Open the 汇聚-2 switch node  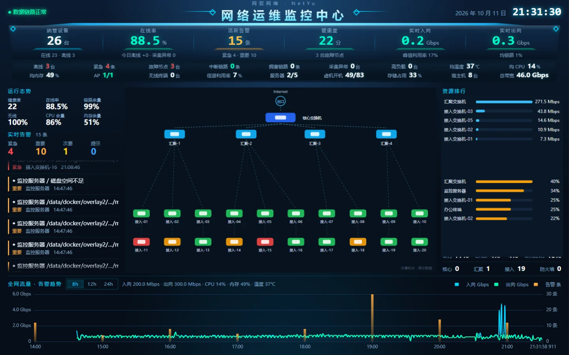[x=246, y=134]
